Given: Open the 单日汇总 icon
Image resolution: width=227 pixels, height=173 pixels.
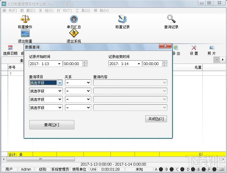Looking at the screenshot, I should click(74, 19).
